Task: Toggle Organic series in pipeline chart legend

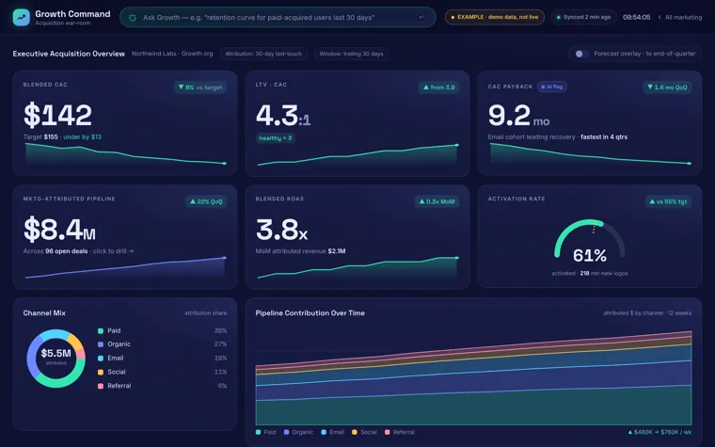Action: (298, 432)
